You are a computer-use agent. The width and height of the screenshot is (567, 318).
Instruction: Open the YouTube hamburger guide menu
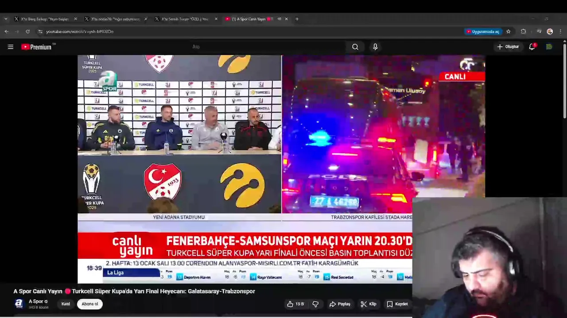[x=11, y=47]
